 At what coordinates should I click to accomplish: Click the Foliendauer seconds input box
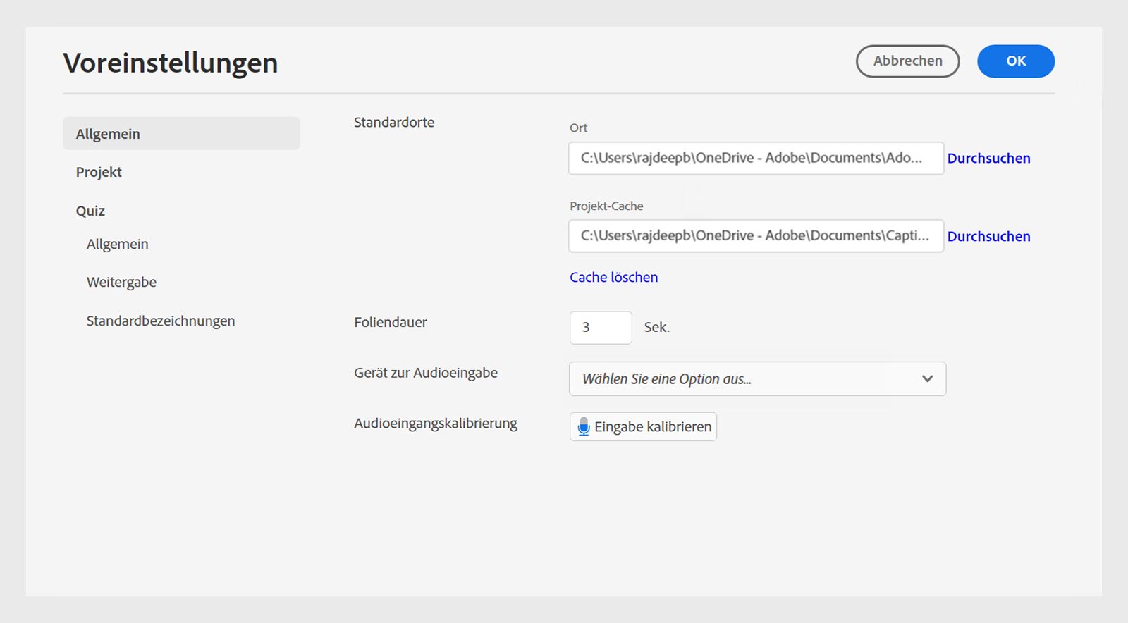click(x=600, y=328)
